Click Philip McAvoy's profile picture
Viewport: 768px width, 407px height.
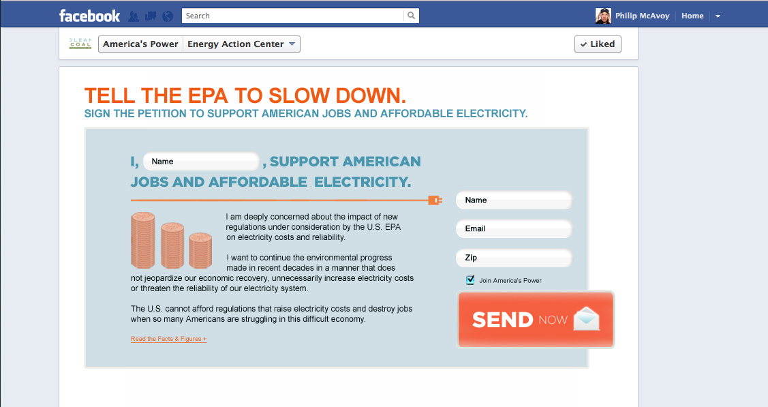[603, 16]
